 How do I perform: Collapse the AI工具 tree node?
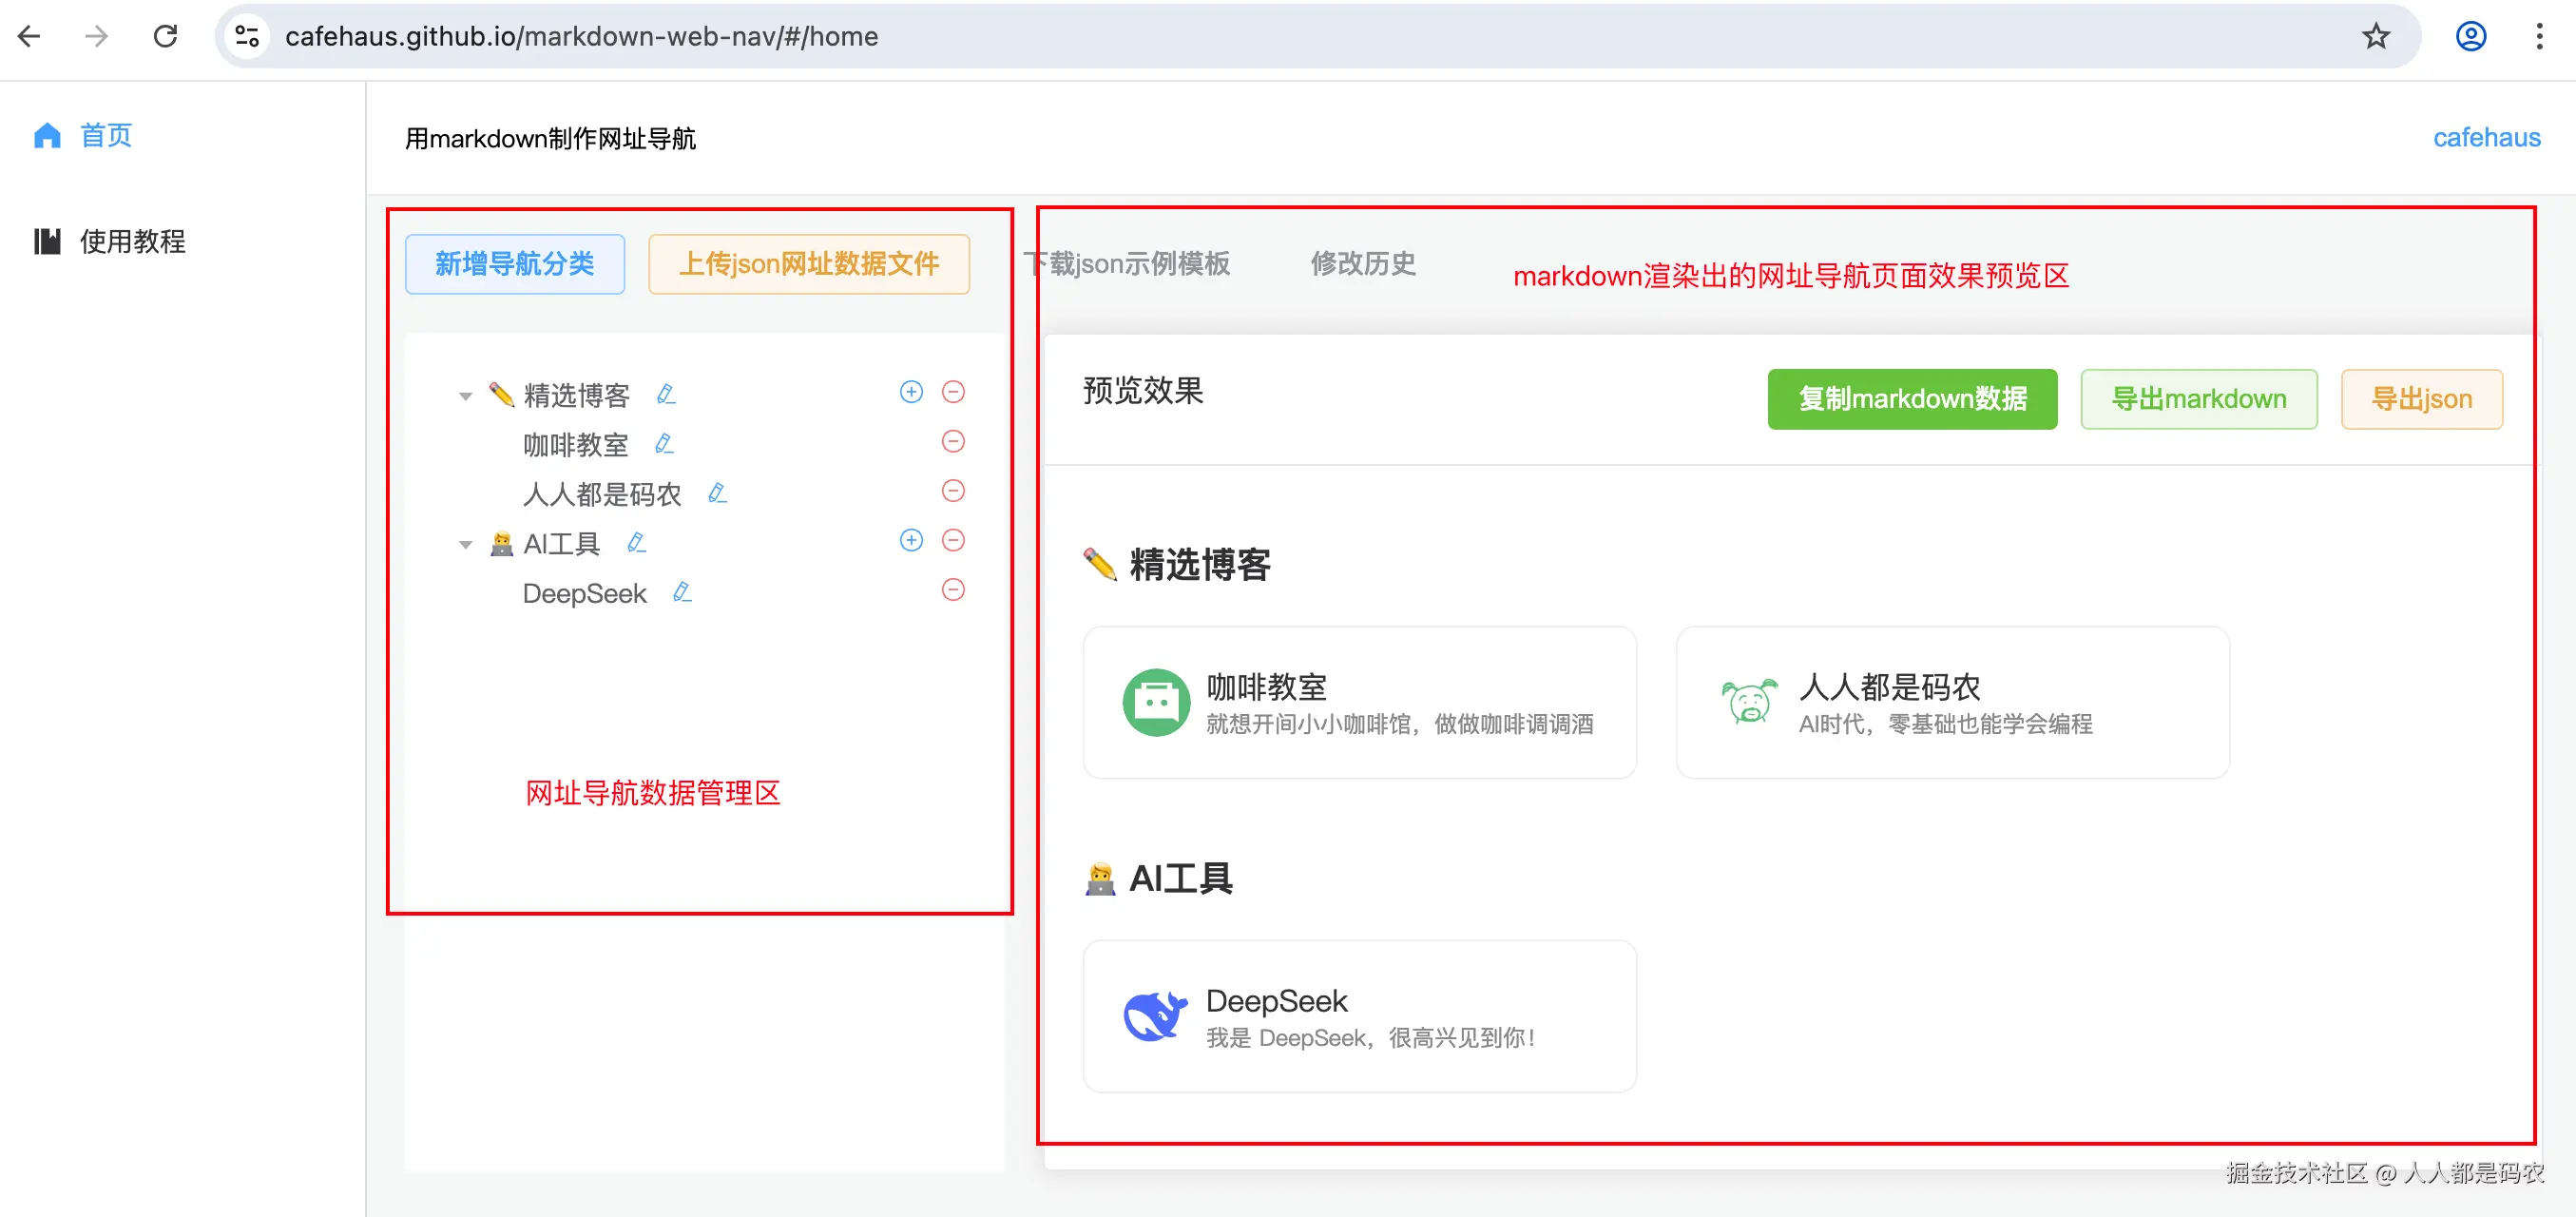pyautogui.click(x=465, y=545)
